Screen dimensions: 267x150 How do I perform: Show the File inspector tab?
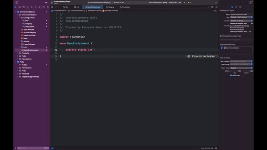(x=232, y=7)
